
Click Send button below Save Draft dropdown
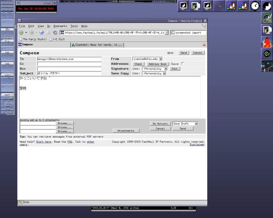(183, 128)
